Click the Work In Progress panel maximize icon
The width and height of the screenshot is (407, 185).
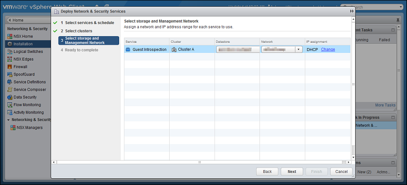[393, 117]
